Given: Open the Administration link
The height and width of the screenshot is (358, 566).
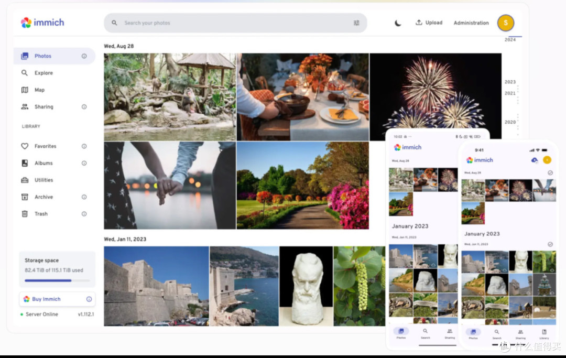Looking at the screenshot, I should [471, 23].
